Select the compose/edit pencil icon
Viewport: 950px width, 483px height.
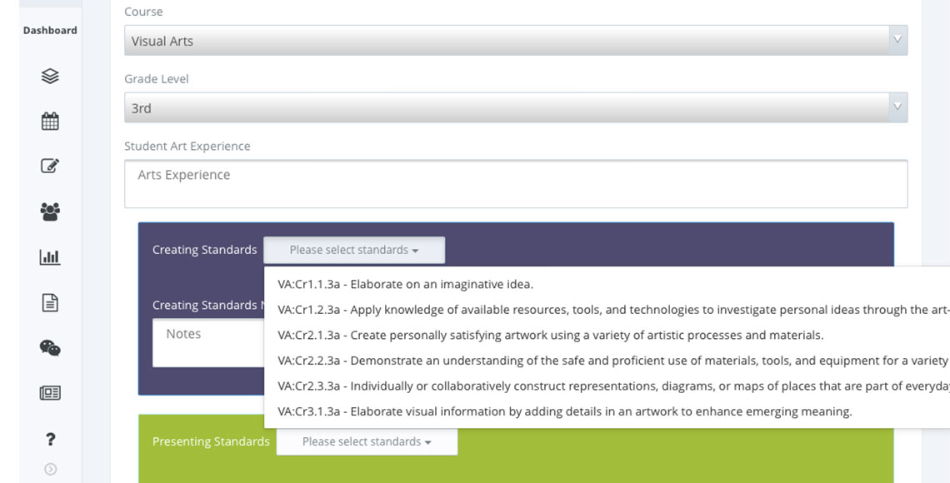click(49, 166)
